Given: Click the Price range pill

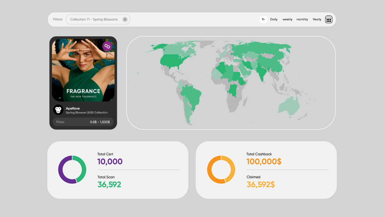Looking at the screenshot, I should [x=83, y=122].
